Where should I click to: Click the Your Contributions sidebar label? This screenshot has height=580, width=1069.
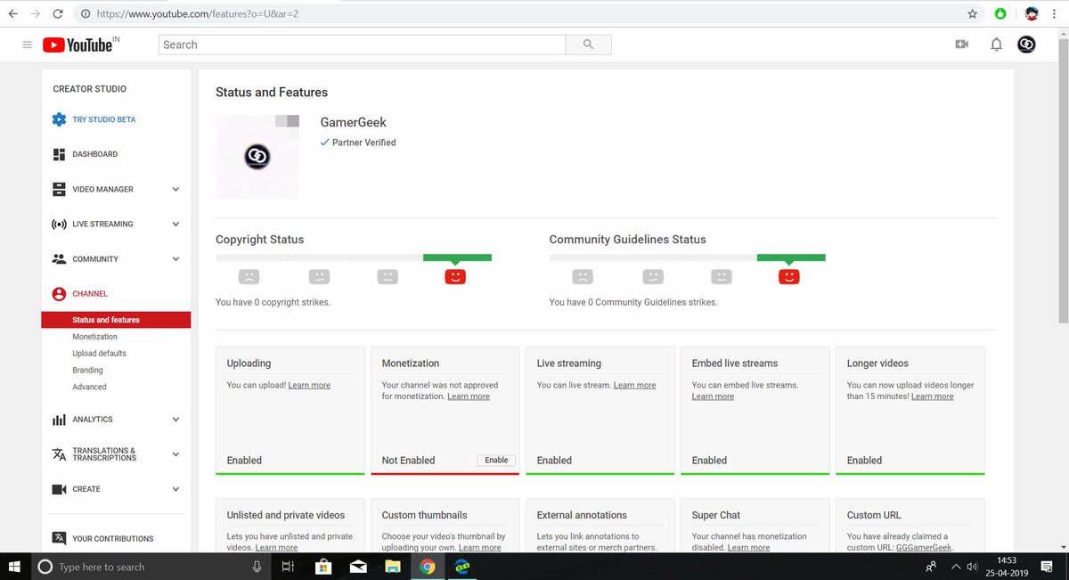(113, 538)
